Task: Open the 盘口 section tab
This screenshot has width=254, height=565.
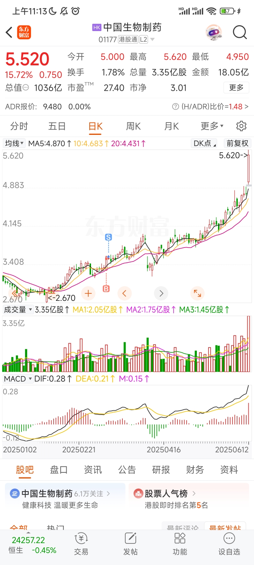Action: [59, 470]
